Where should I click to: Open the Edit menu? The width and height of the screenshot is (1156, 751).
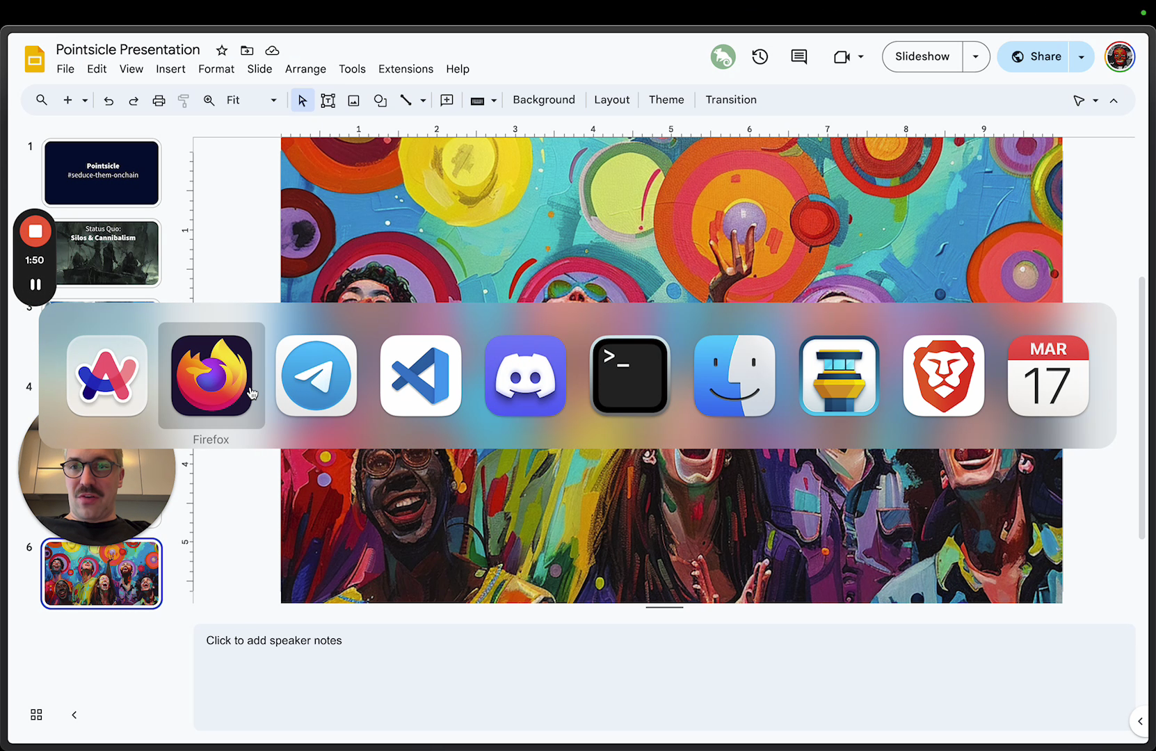[97, 69]
